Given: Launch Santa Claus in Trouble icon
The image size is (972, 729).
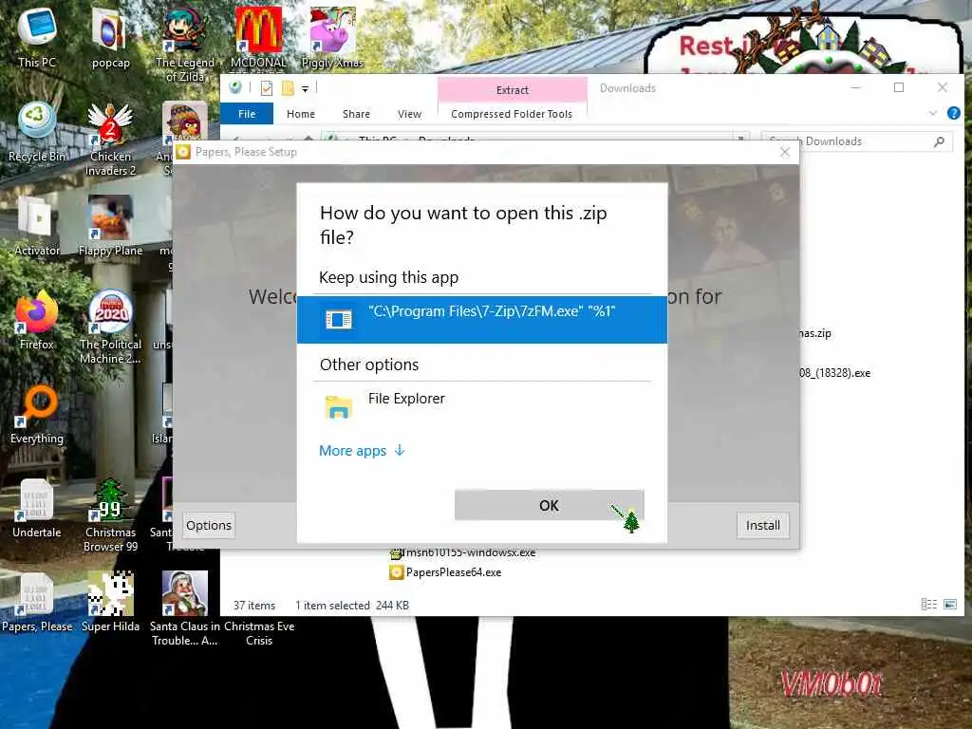Looking at the screenshot, I should 184,608.
